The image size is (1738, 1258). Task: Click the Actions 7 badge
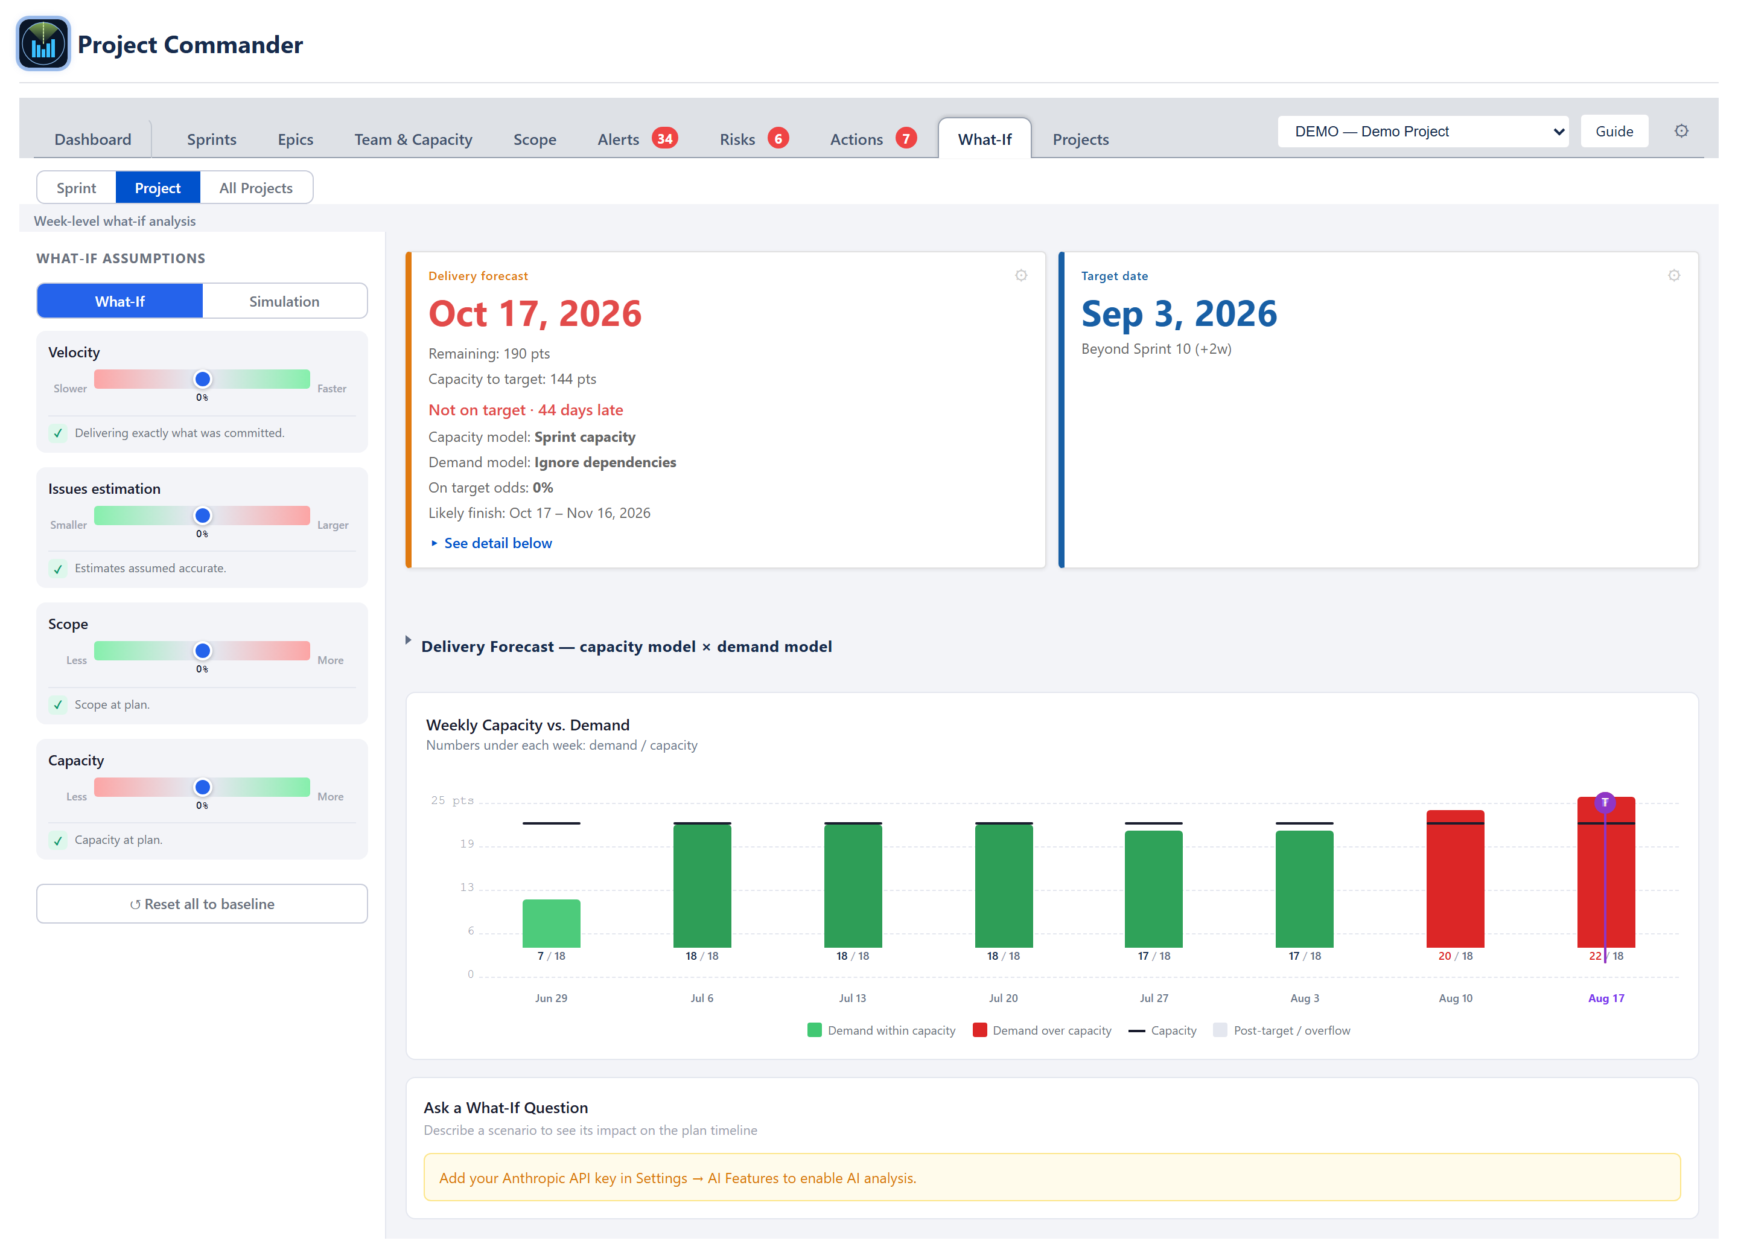coord(906,139)
